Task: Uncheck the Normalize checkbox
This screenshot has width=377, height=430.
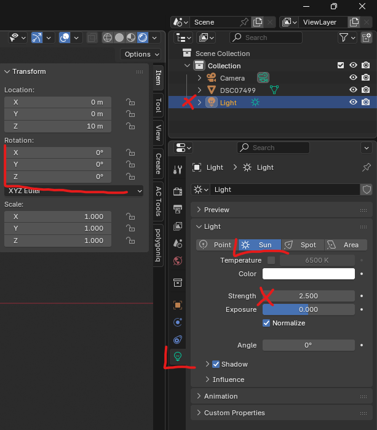Action: 266,323
